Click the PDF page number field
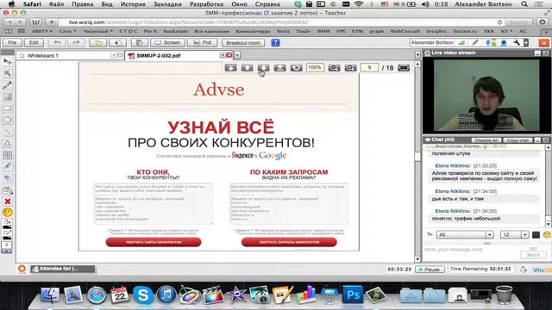The height and width of the screenshot is (310, 552). coord(369,67)
